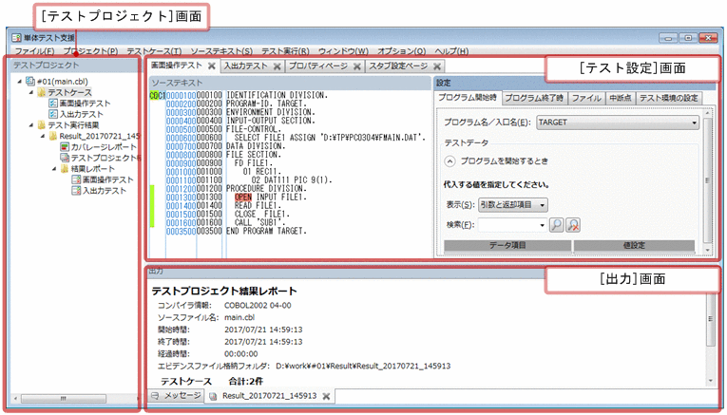Collapse the テストケース tree node
The width and height of the screenshot is (727, 415).
(31, 93)
